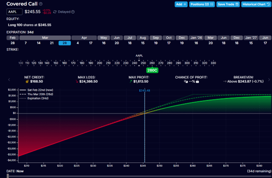Click the green Max Profit arrow icon
The image size is (272, 178).
131,81
